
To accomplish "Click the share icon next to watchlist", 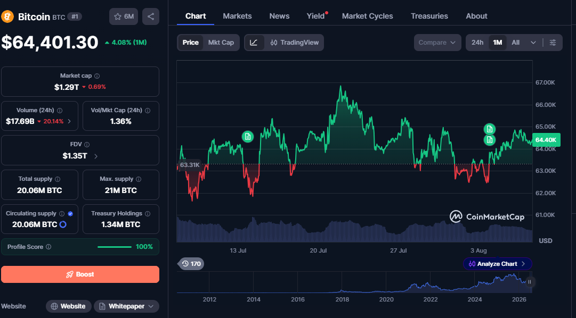I will (151, 16).
